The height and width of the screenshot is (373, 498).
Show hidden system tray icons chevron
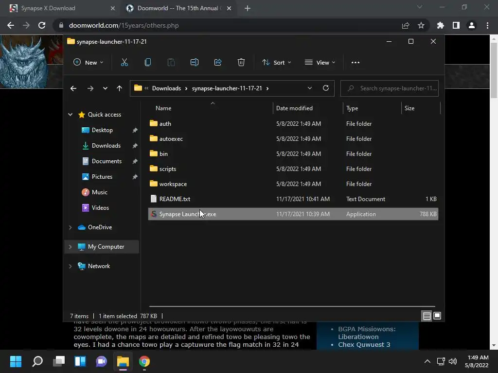(427, 361)
